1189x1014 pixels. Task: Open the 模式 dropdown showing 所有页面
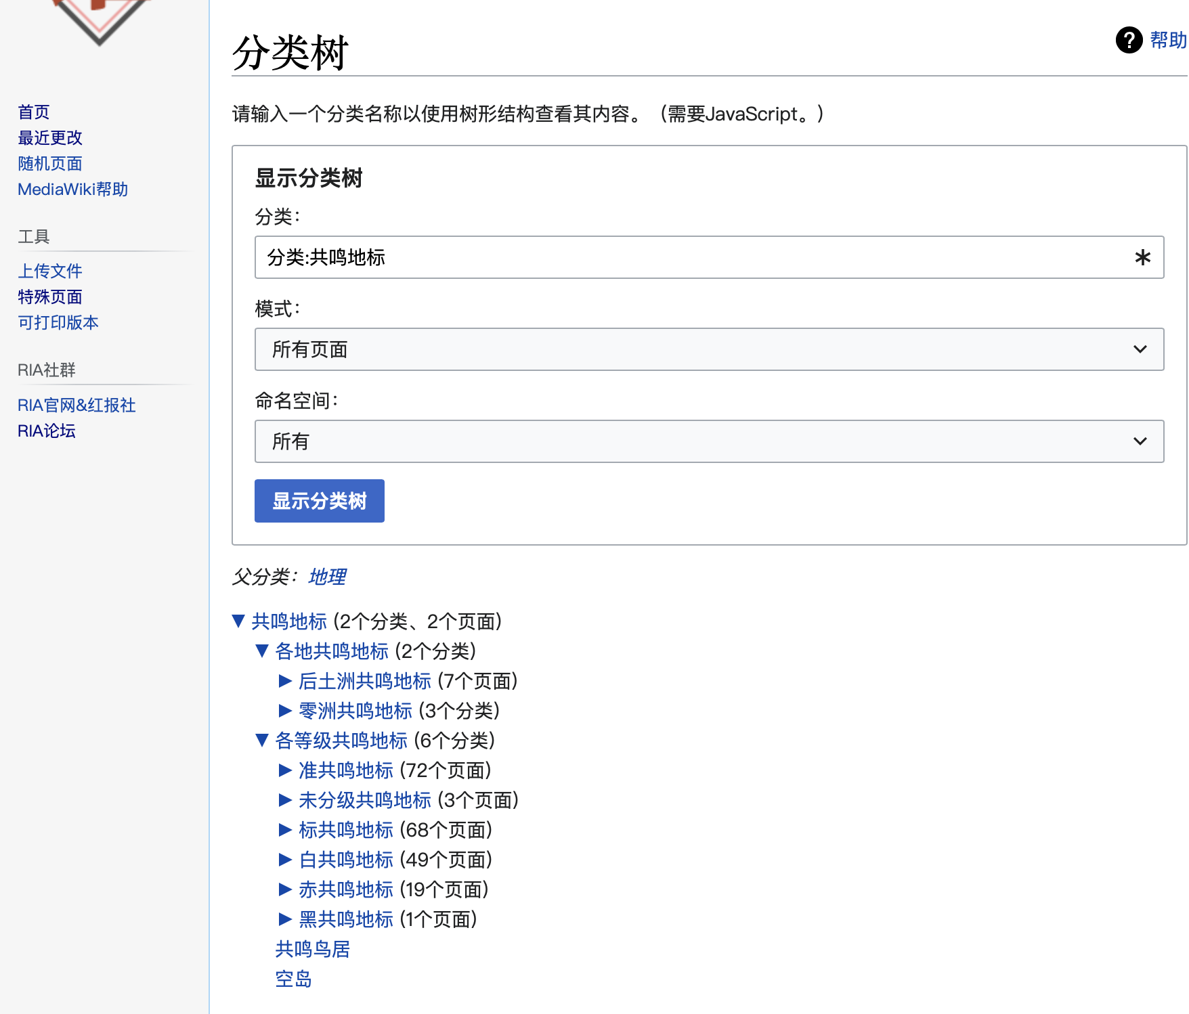pyautogui.click(x=709, y=349)
